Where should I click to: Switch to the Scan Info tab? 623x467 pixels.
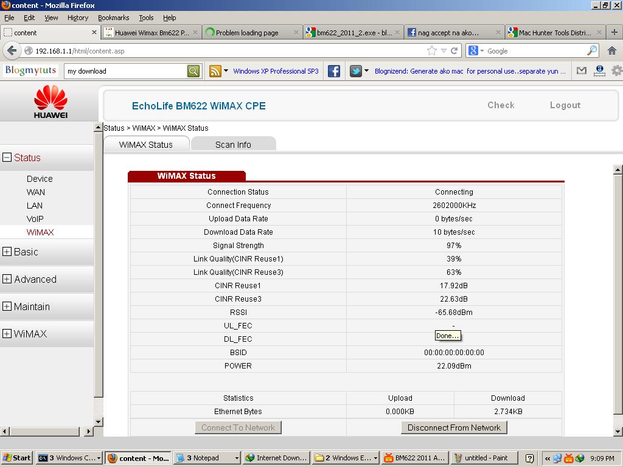click(233, 144)
